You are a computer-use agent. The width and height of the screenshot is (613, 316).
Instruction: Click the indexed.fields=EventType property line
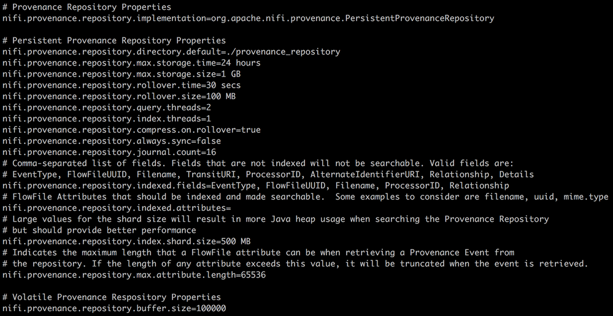(255, 186)
